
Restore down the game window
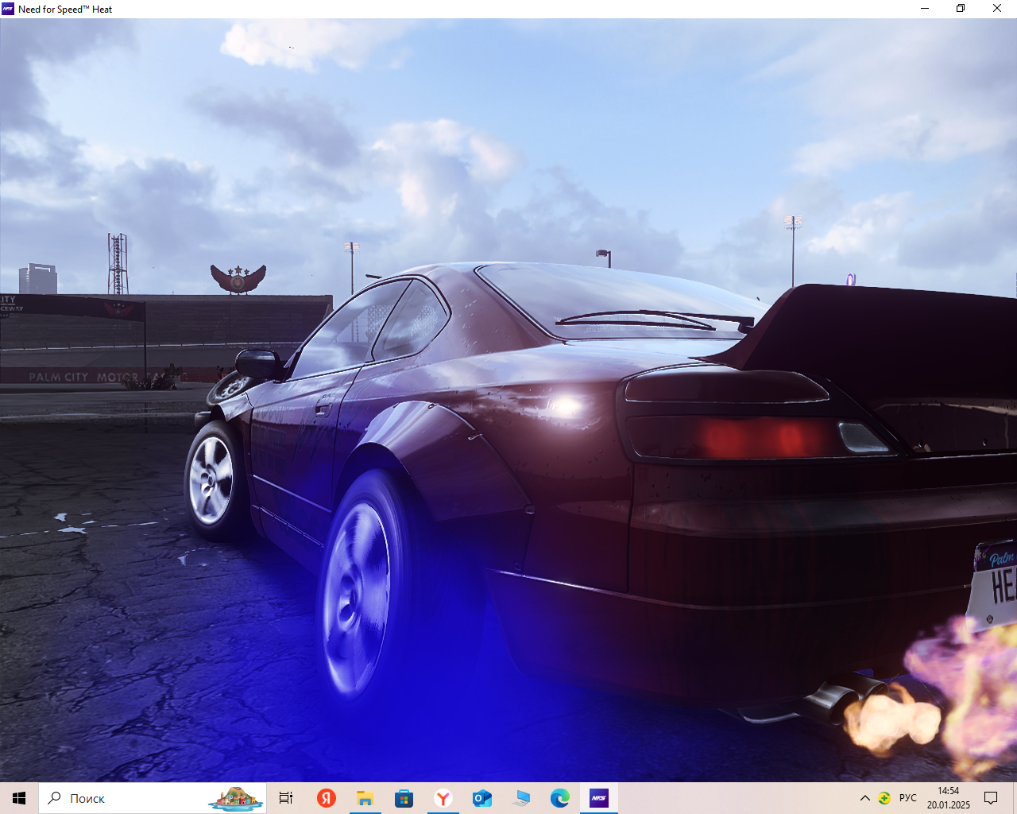pos(961,9)
